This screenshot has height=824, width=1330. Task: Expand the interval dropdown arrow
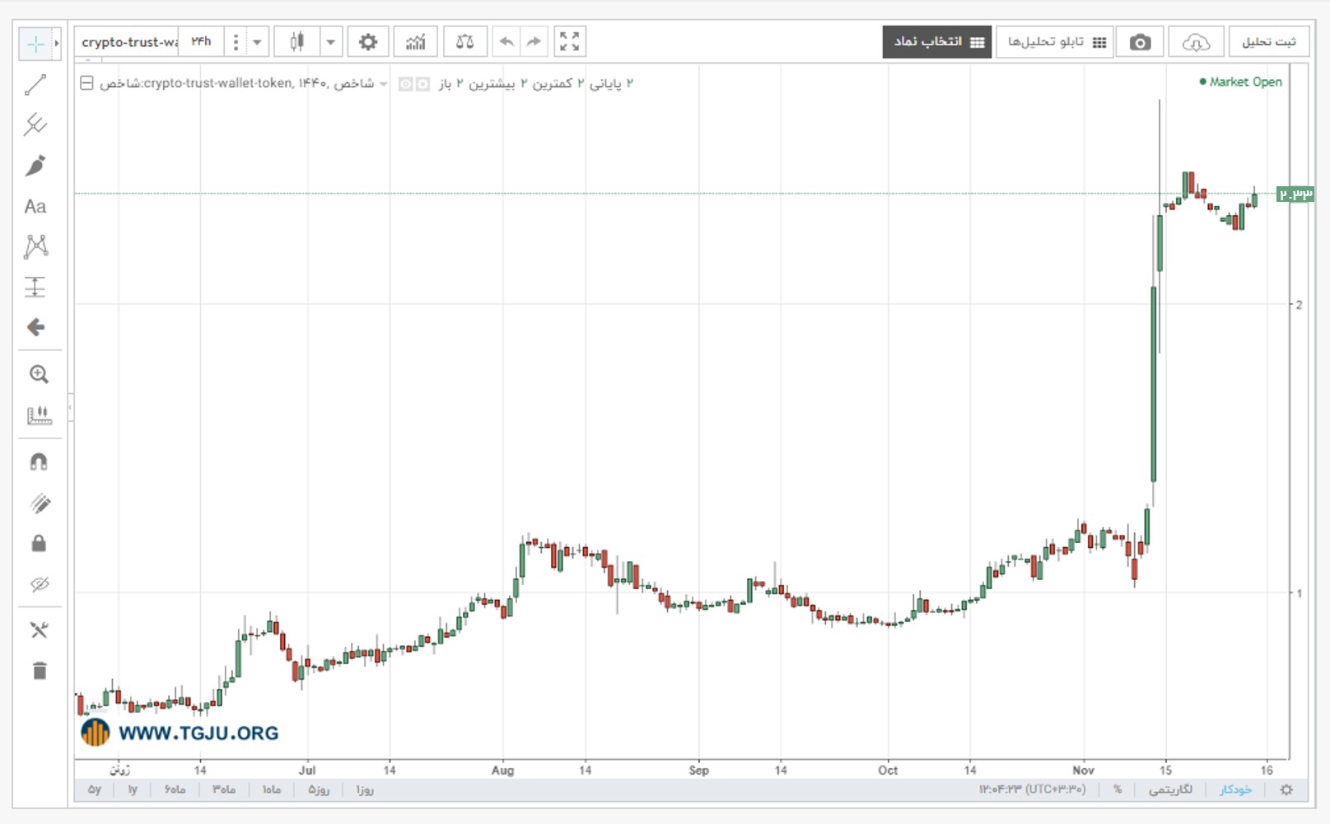(x=258, y=41)
